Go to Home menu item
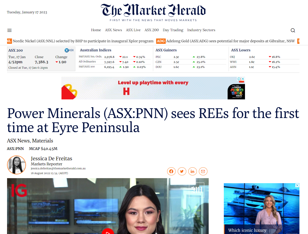308x234 pixels. pos(96,30)
